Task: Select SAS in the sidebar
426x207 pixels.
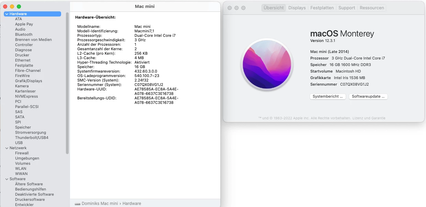Action: (19, 112)
